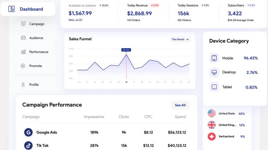
Task: Click the United States flag icon
Action: (211, 113)
